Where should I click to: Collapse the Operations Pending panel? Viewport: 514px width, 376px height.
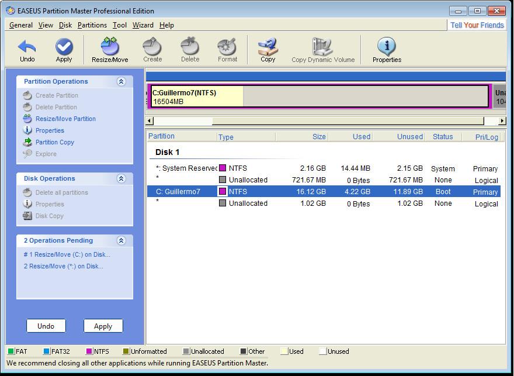tap(121, 241)
